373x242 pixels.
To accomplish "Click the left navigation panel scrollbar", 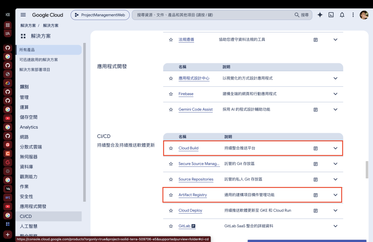I will 85,122.
